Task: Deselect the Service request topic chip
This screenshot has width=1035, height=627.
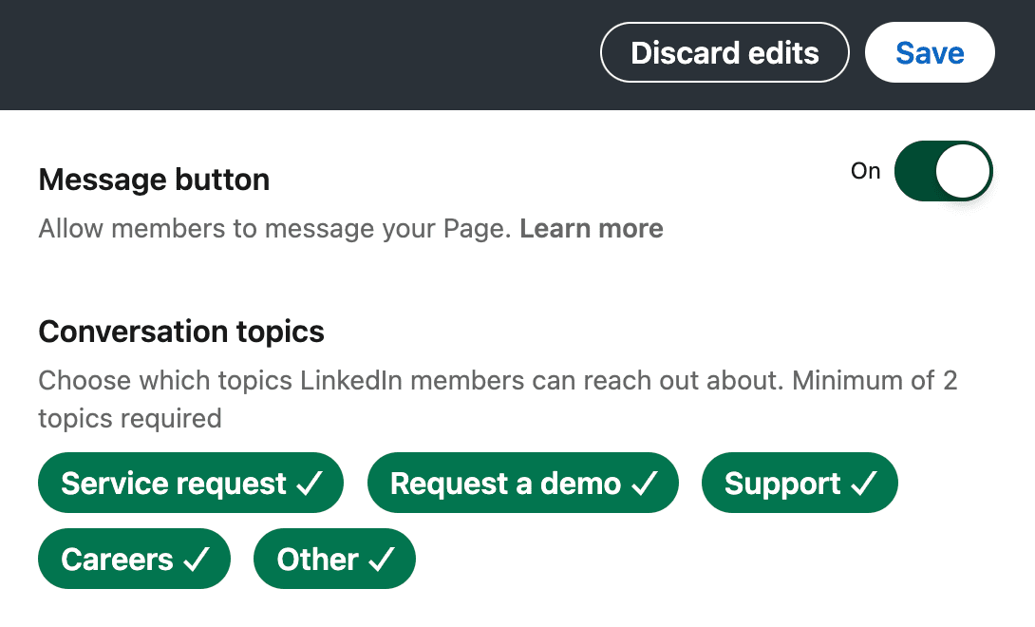Action: (174, 484)
